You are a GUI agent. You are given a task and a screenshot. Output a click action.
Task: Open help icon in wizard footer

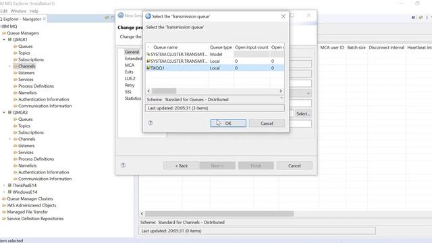(123, 165)
